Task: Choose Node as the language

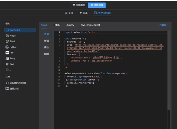Action: pyautogui.click(x=20, y=36)
